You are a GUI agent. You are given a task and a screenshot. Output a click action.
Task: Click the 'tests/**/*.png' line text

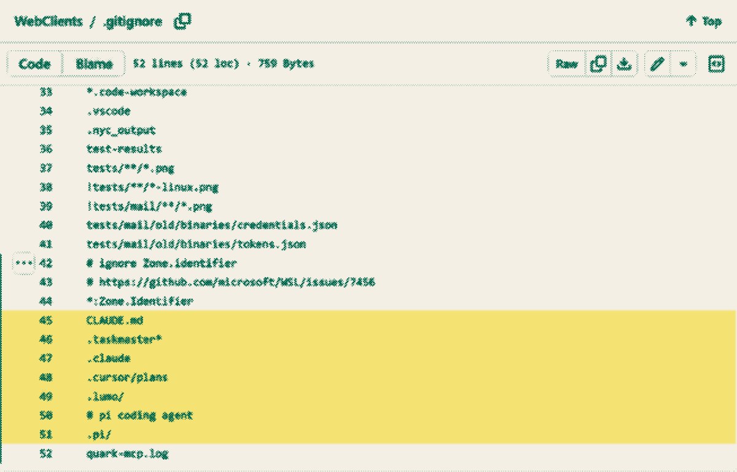tap(130, 168)
